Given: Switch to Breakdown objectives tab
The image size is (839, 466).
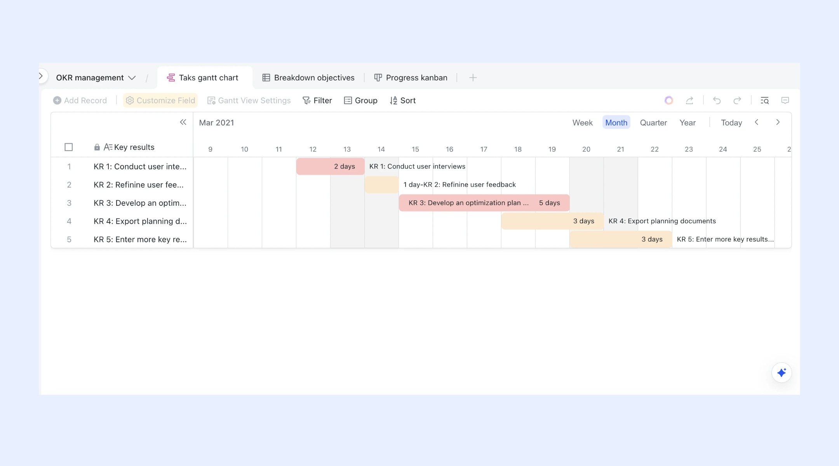Looking at the screenshot, I should click(x=308, y=78).
